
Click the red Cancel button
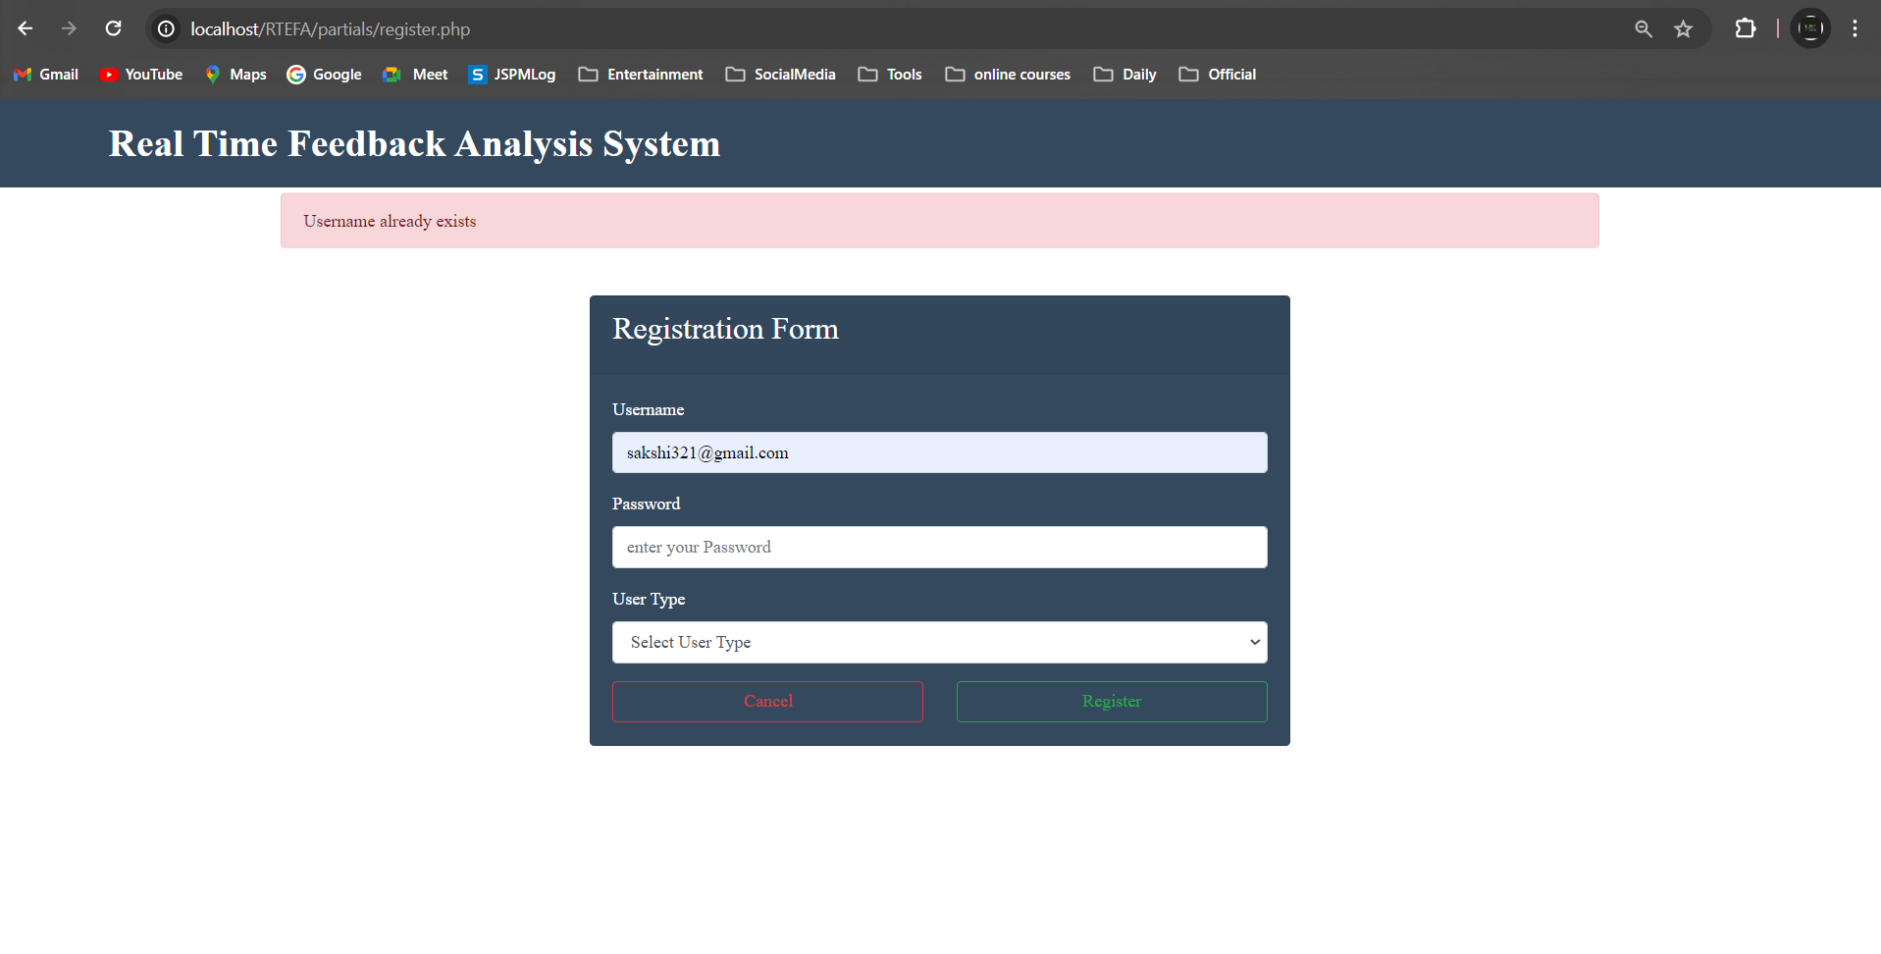[767, 701]
